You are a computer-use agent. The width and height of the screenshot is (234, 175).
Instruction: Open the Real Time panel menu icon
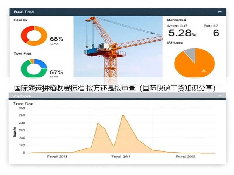(x=220, y=12)
